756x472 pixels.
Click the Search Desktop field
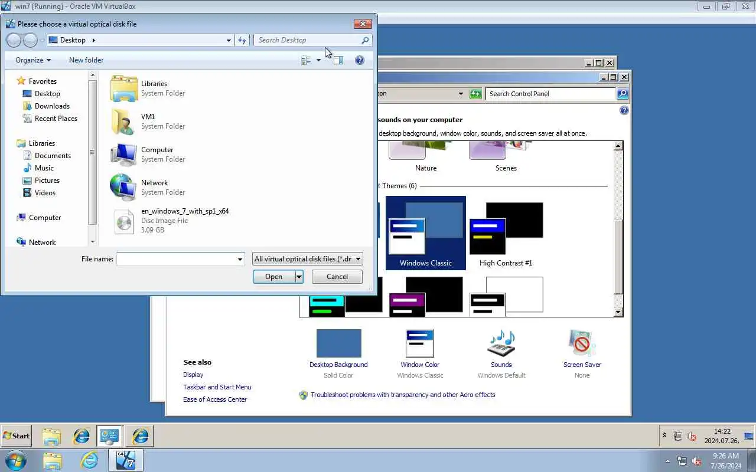click(x=307, y=40)
